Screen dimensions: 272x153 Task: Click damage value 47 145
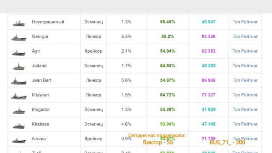[x=209, y=124]
